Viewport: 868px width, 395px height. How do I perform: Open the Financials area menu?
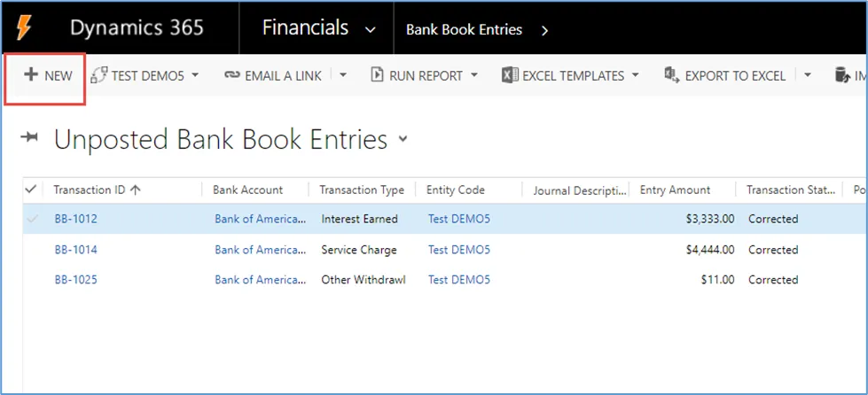coord(306,27)
